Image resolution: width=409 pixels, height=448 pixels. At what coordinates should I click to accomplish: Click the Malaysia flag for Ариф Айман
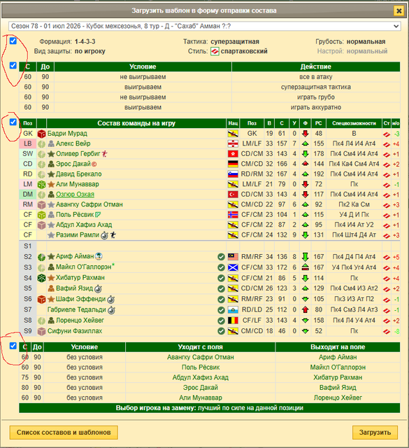(x=233, y=257)
